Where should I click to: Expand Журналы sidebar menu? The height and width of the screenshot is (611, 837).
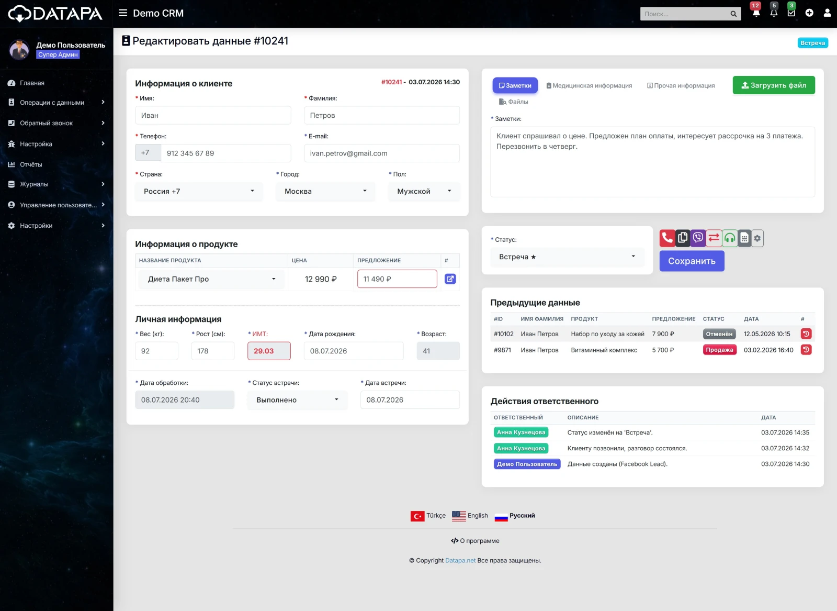pyautogui.click(x=56, y=184)
